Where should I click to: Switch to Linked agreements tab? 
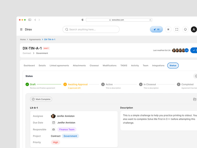(59, 66)
